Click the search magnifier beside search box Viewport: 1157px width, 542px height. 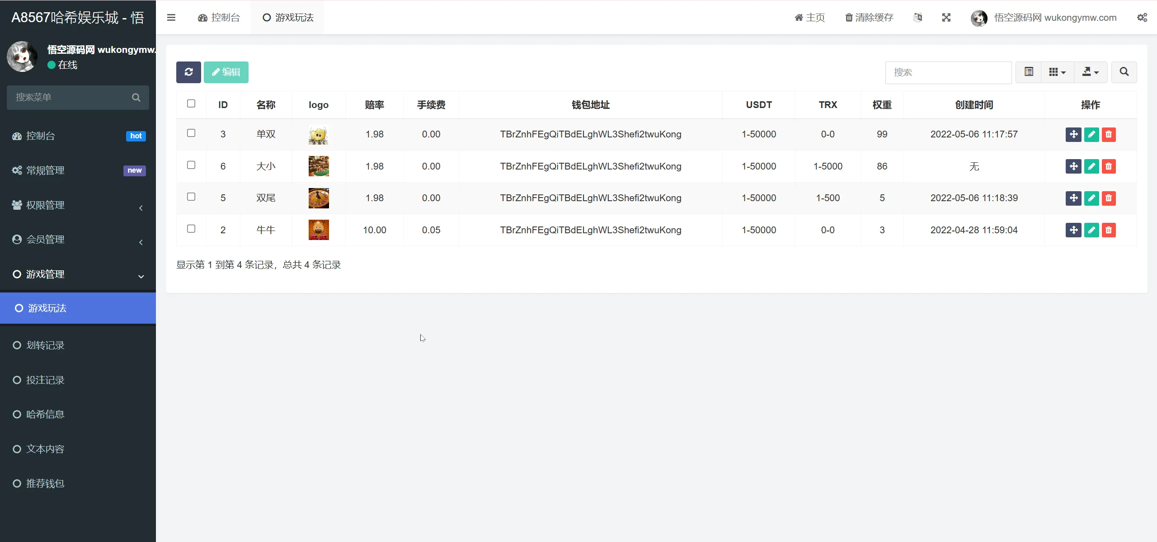[x=1124, y=72]
